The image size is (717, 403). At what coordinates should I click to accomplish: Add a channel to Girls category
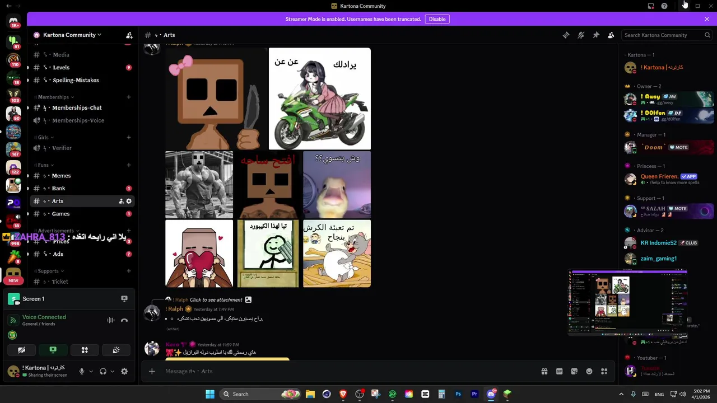point(129,137)
